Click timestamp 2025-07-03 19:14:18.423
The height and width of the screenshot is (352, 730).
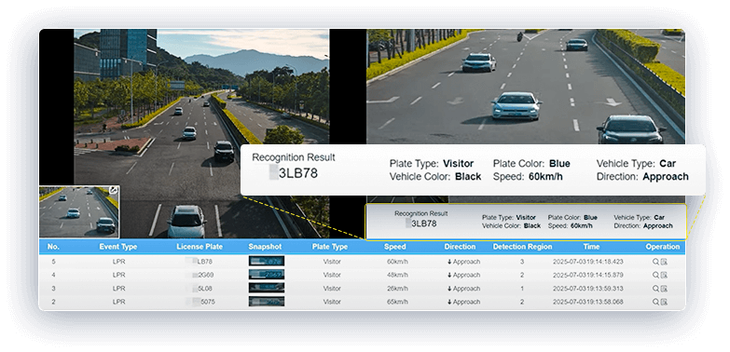click(x=588, y=262)
